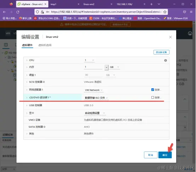Reload the page with refresh icon
Screen dimensions: 196x172
pos(18,12)
